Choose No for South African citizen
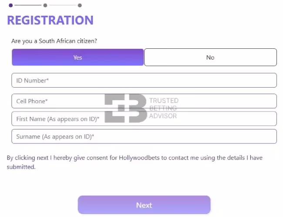Image resolution: width=283 pixels, height=217 pixels. [210, 58]
